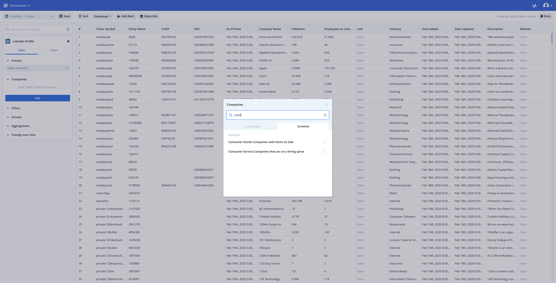
Task: Click the LinkedIn Profile dataset icon
Action: 8,41
